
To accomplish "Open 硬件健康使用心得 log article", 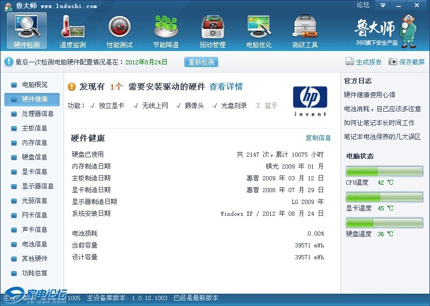I will [x=369, y=95].
